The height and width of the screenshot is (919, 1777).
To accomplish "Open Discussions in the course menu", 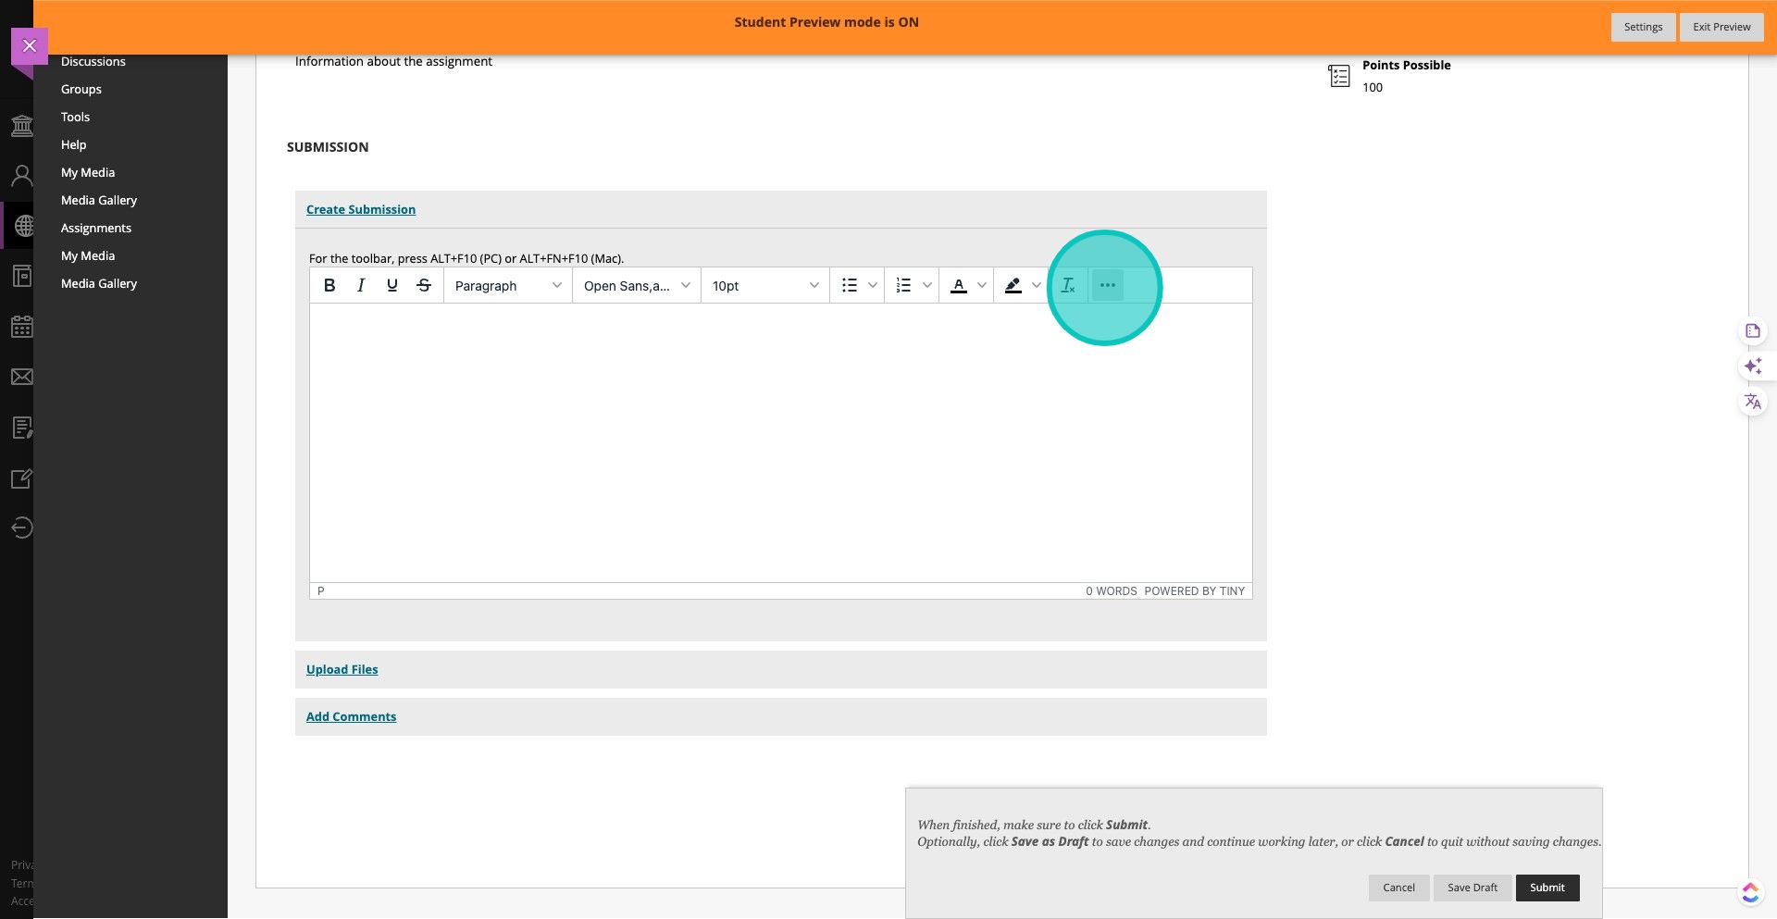I will (93, 62).
